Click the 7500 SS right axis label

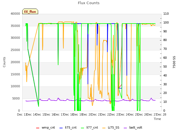(174, 62)
